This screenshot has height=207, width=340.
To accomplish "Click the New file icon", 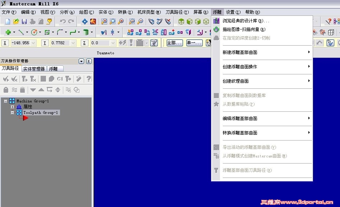I will click(x=8, y=21).
